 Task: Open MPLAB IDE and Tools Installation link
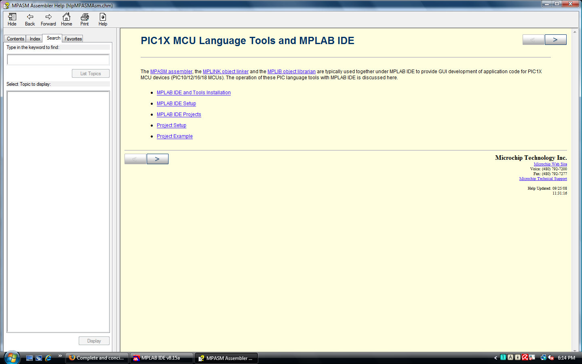click(194, 93)
